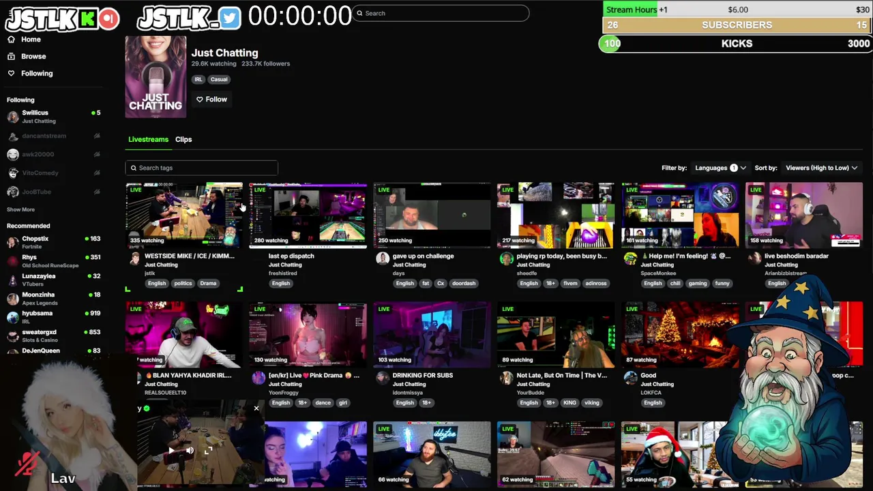Switch to the Clips tab

tap(183, 139)
